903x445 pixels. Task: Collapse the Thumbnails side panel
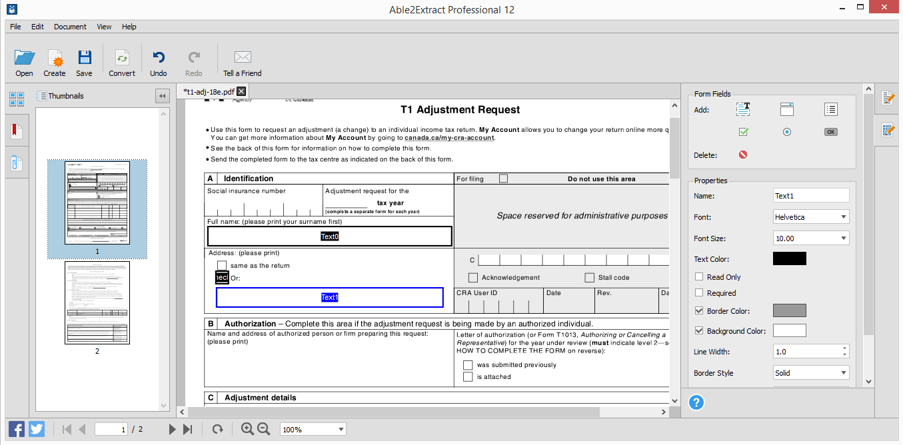(162, 96)
